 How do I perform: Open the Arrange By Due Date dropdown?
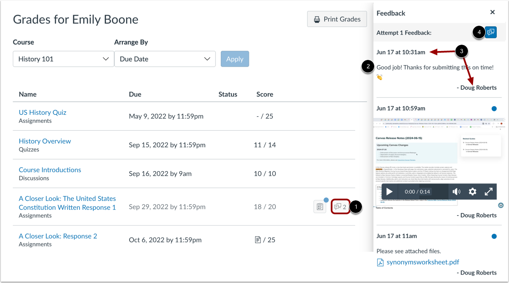(x=165, y=59)
